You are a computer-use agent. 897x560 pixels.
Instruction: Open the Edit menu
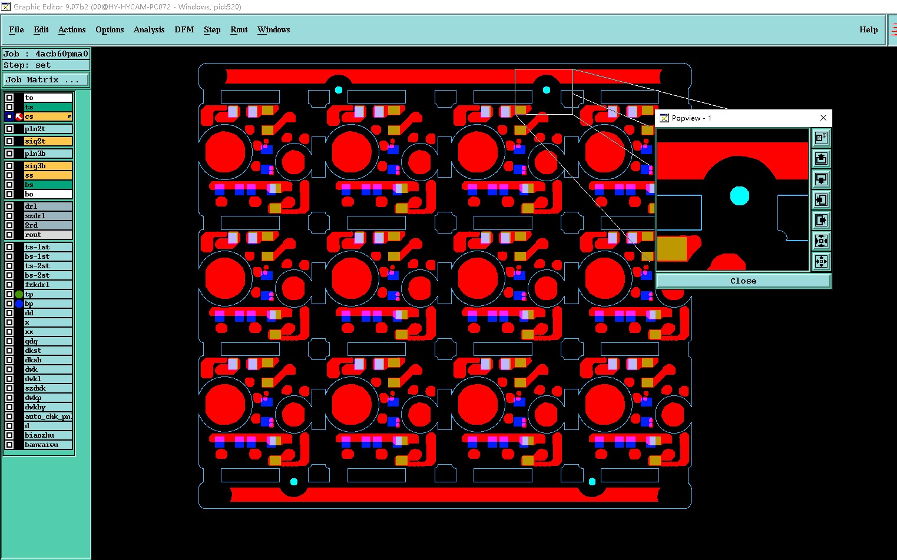pos(41,30)
